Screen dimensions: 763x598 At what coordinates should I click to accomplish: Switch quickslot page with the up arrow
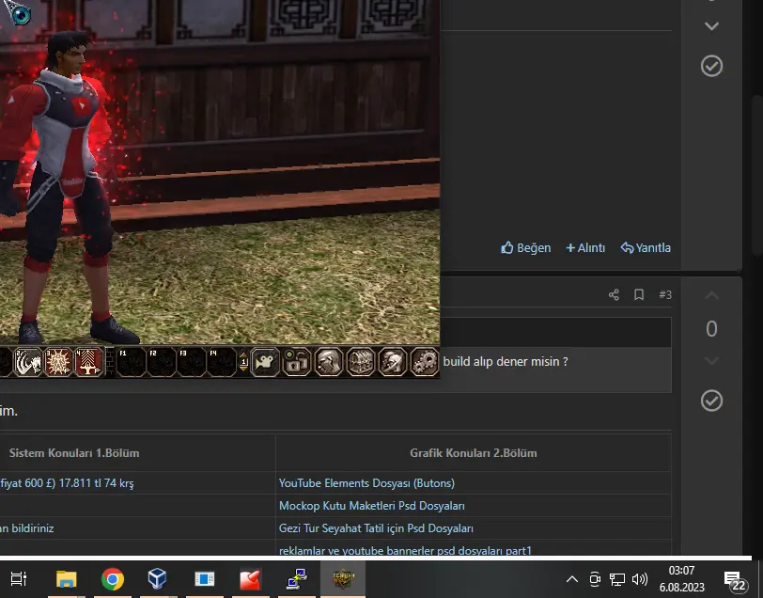pos(243,354)
